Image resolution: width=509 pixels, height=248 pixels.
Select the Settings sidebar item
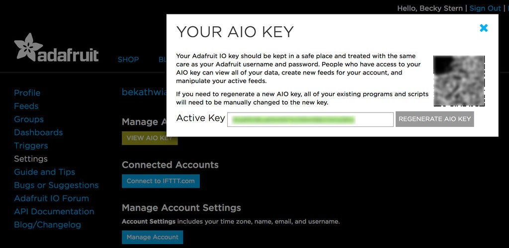pos(31,159)
